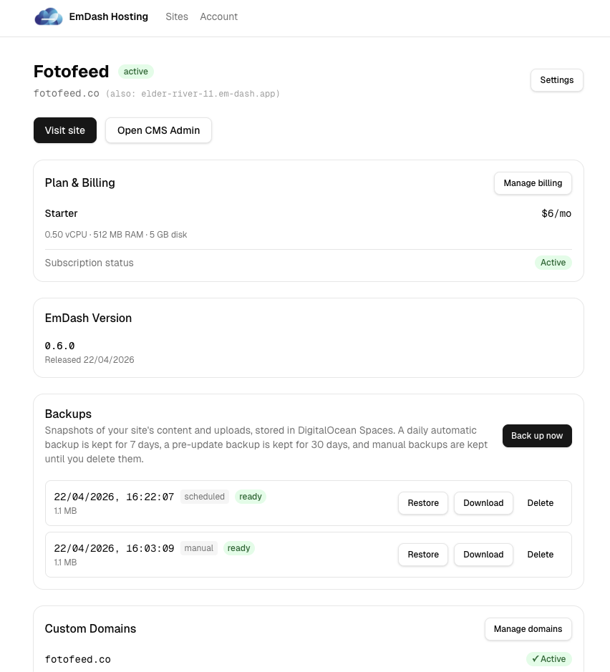Restore the 16:22:07 scheduled backup
The width and height of the screenshot is (610, 672).
click(422, 503)
